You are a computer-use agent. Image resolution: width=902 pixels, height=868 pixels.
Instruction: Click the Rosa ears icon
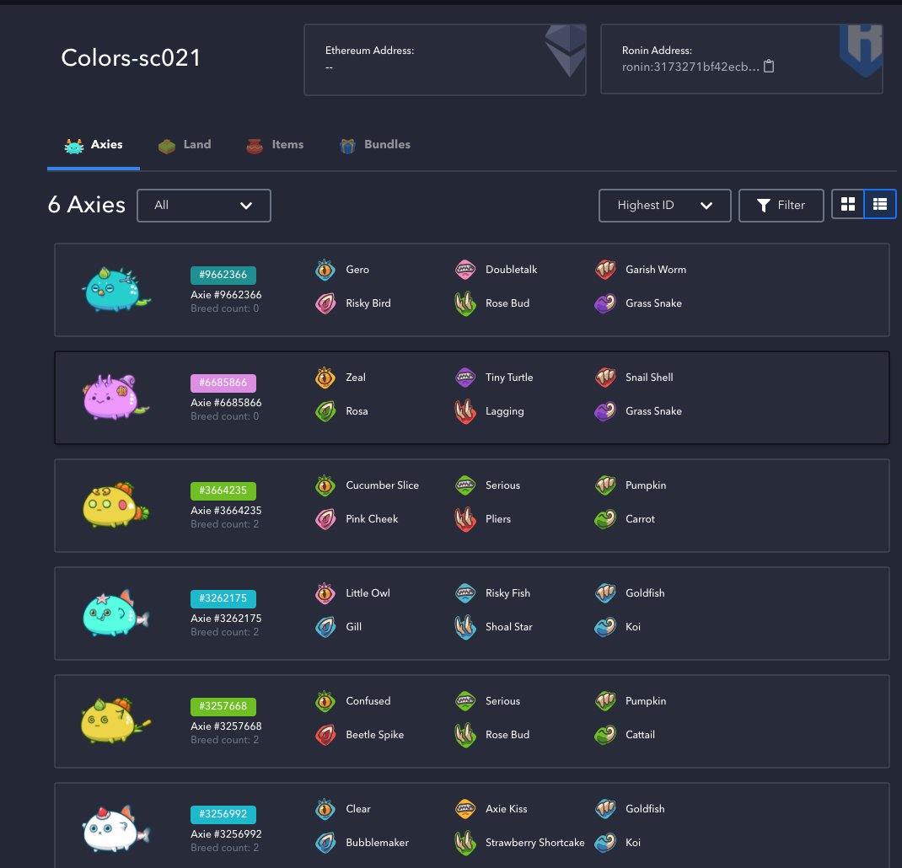tap(325, 411)
